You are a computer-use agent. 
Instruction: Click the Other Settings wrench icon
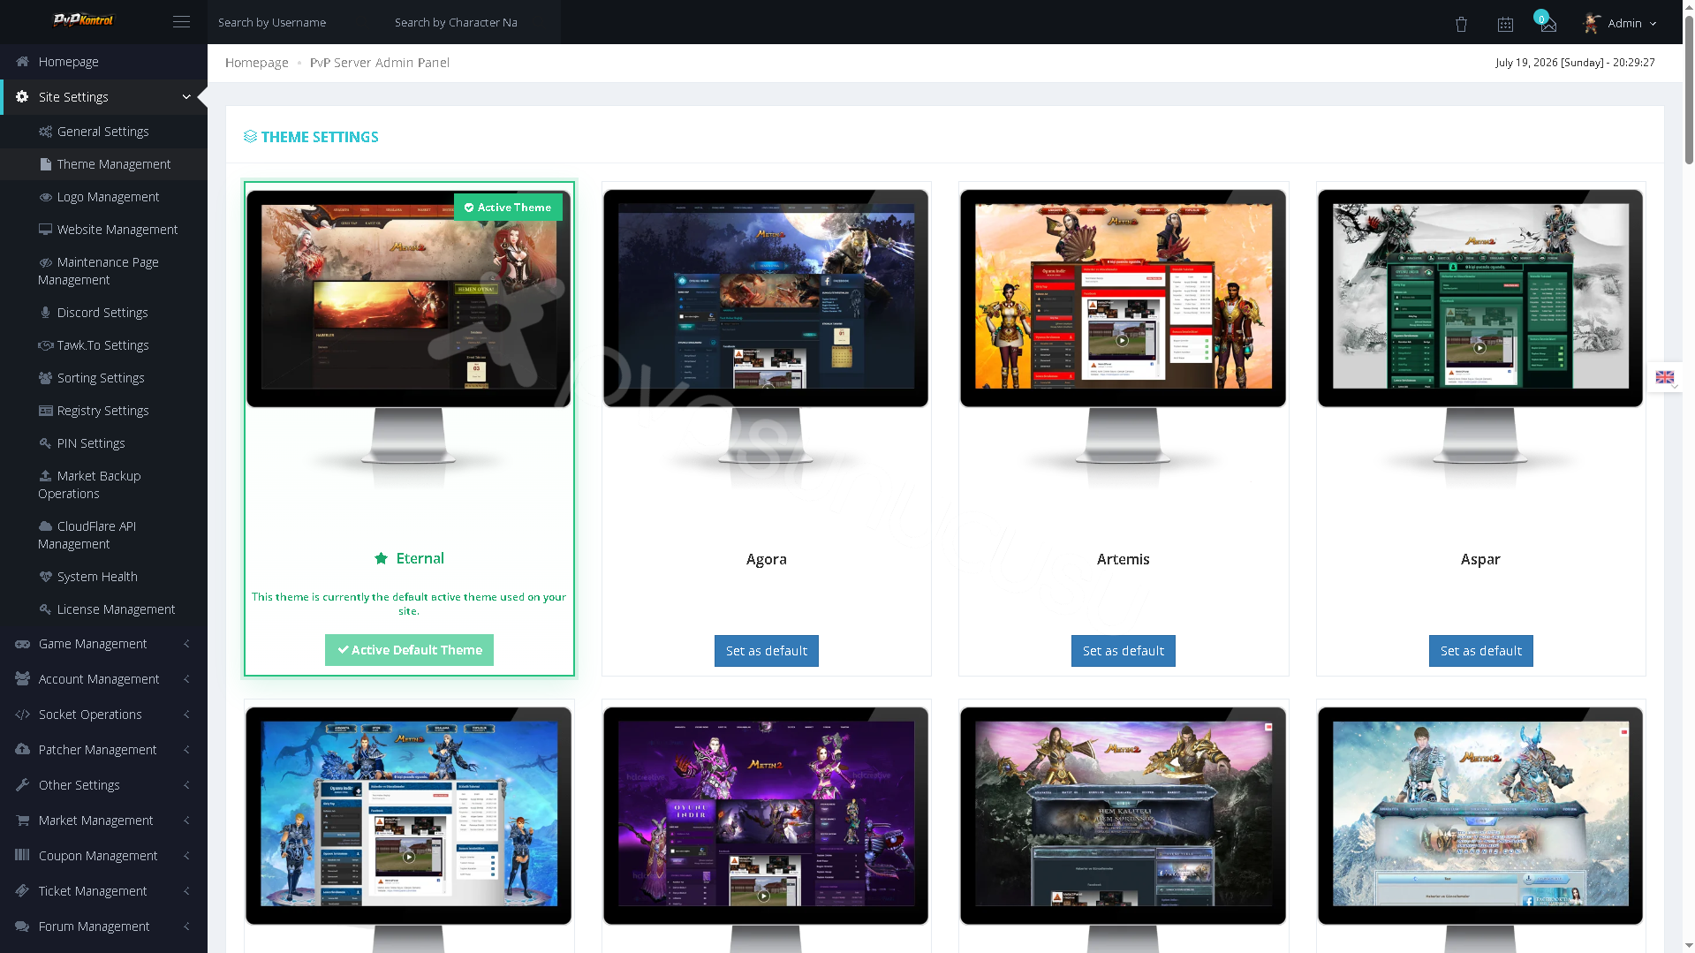click(x=22, y=785)
